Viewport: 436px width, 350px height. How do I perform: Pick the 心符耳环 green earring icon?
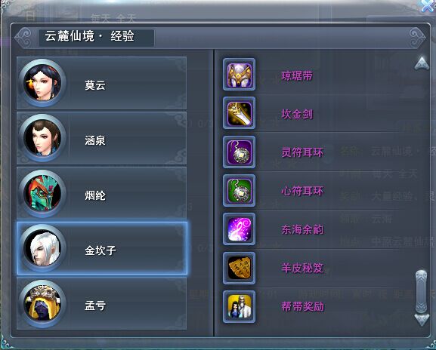(x=239, y=191)
